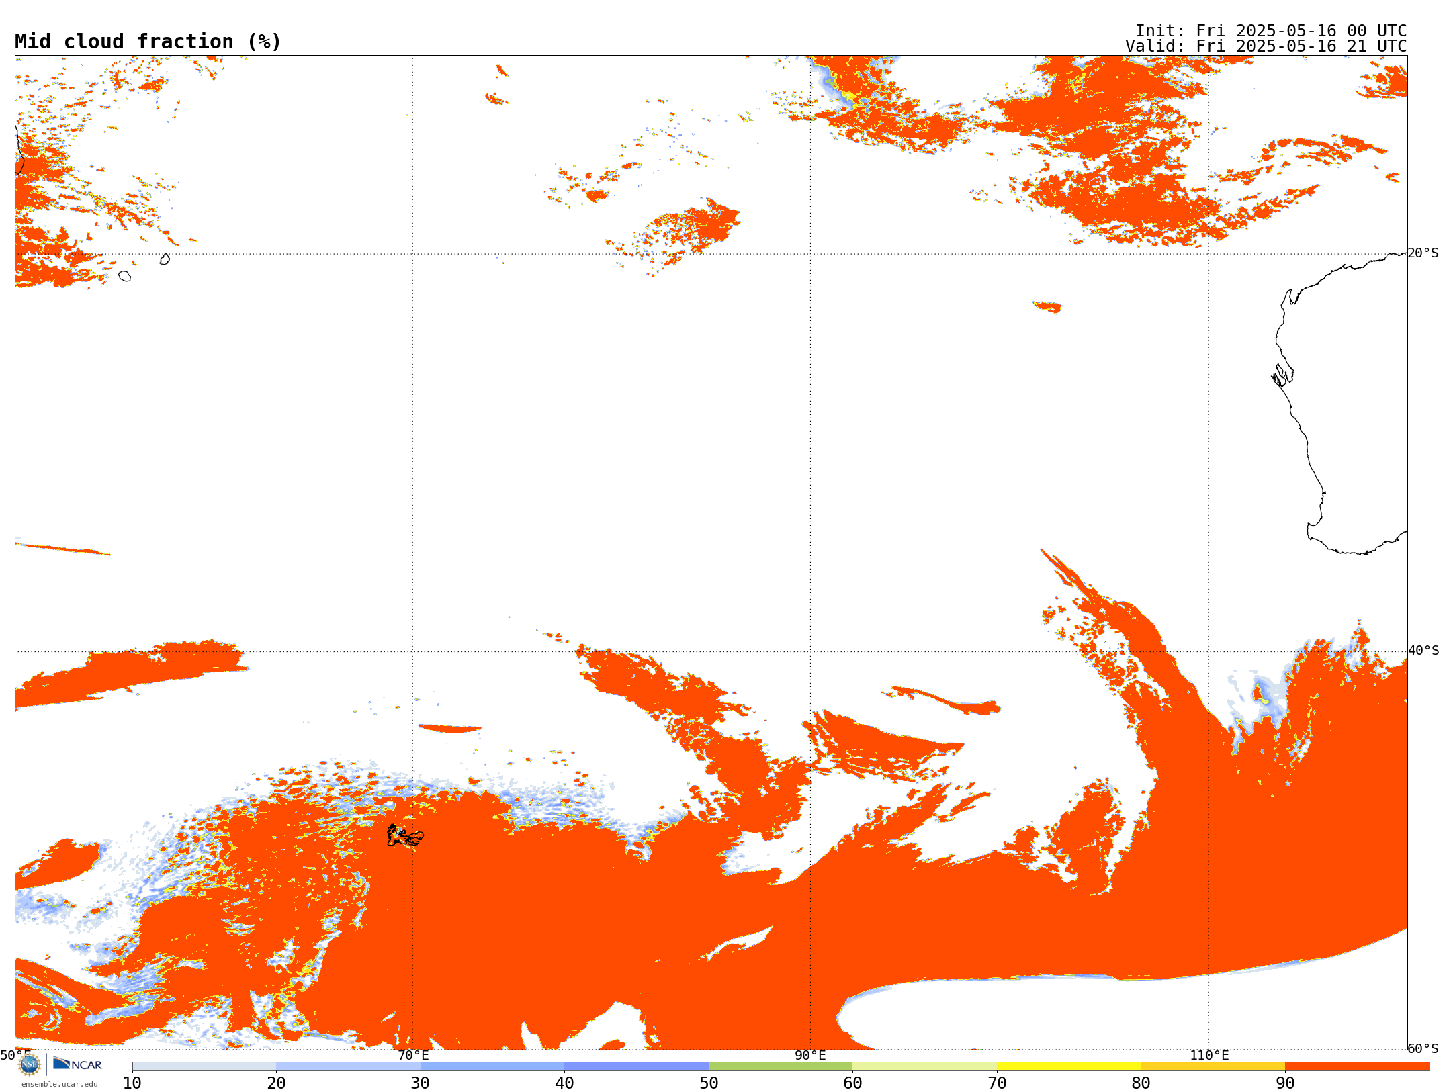
Task: Click the colorbar tick label 50
Action: click(709, 1083)
